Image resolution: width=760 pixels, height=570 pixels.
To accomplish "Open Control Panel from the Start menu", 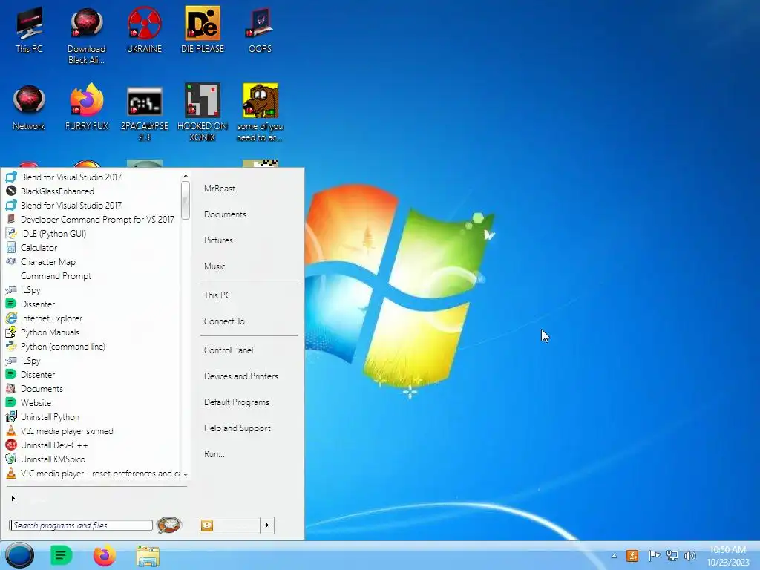I will (229, 350).
